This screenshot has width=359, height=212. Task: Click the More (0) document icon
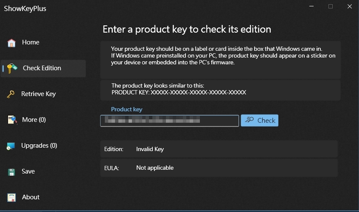(x=12, y=120)
